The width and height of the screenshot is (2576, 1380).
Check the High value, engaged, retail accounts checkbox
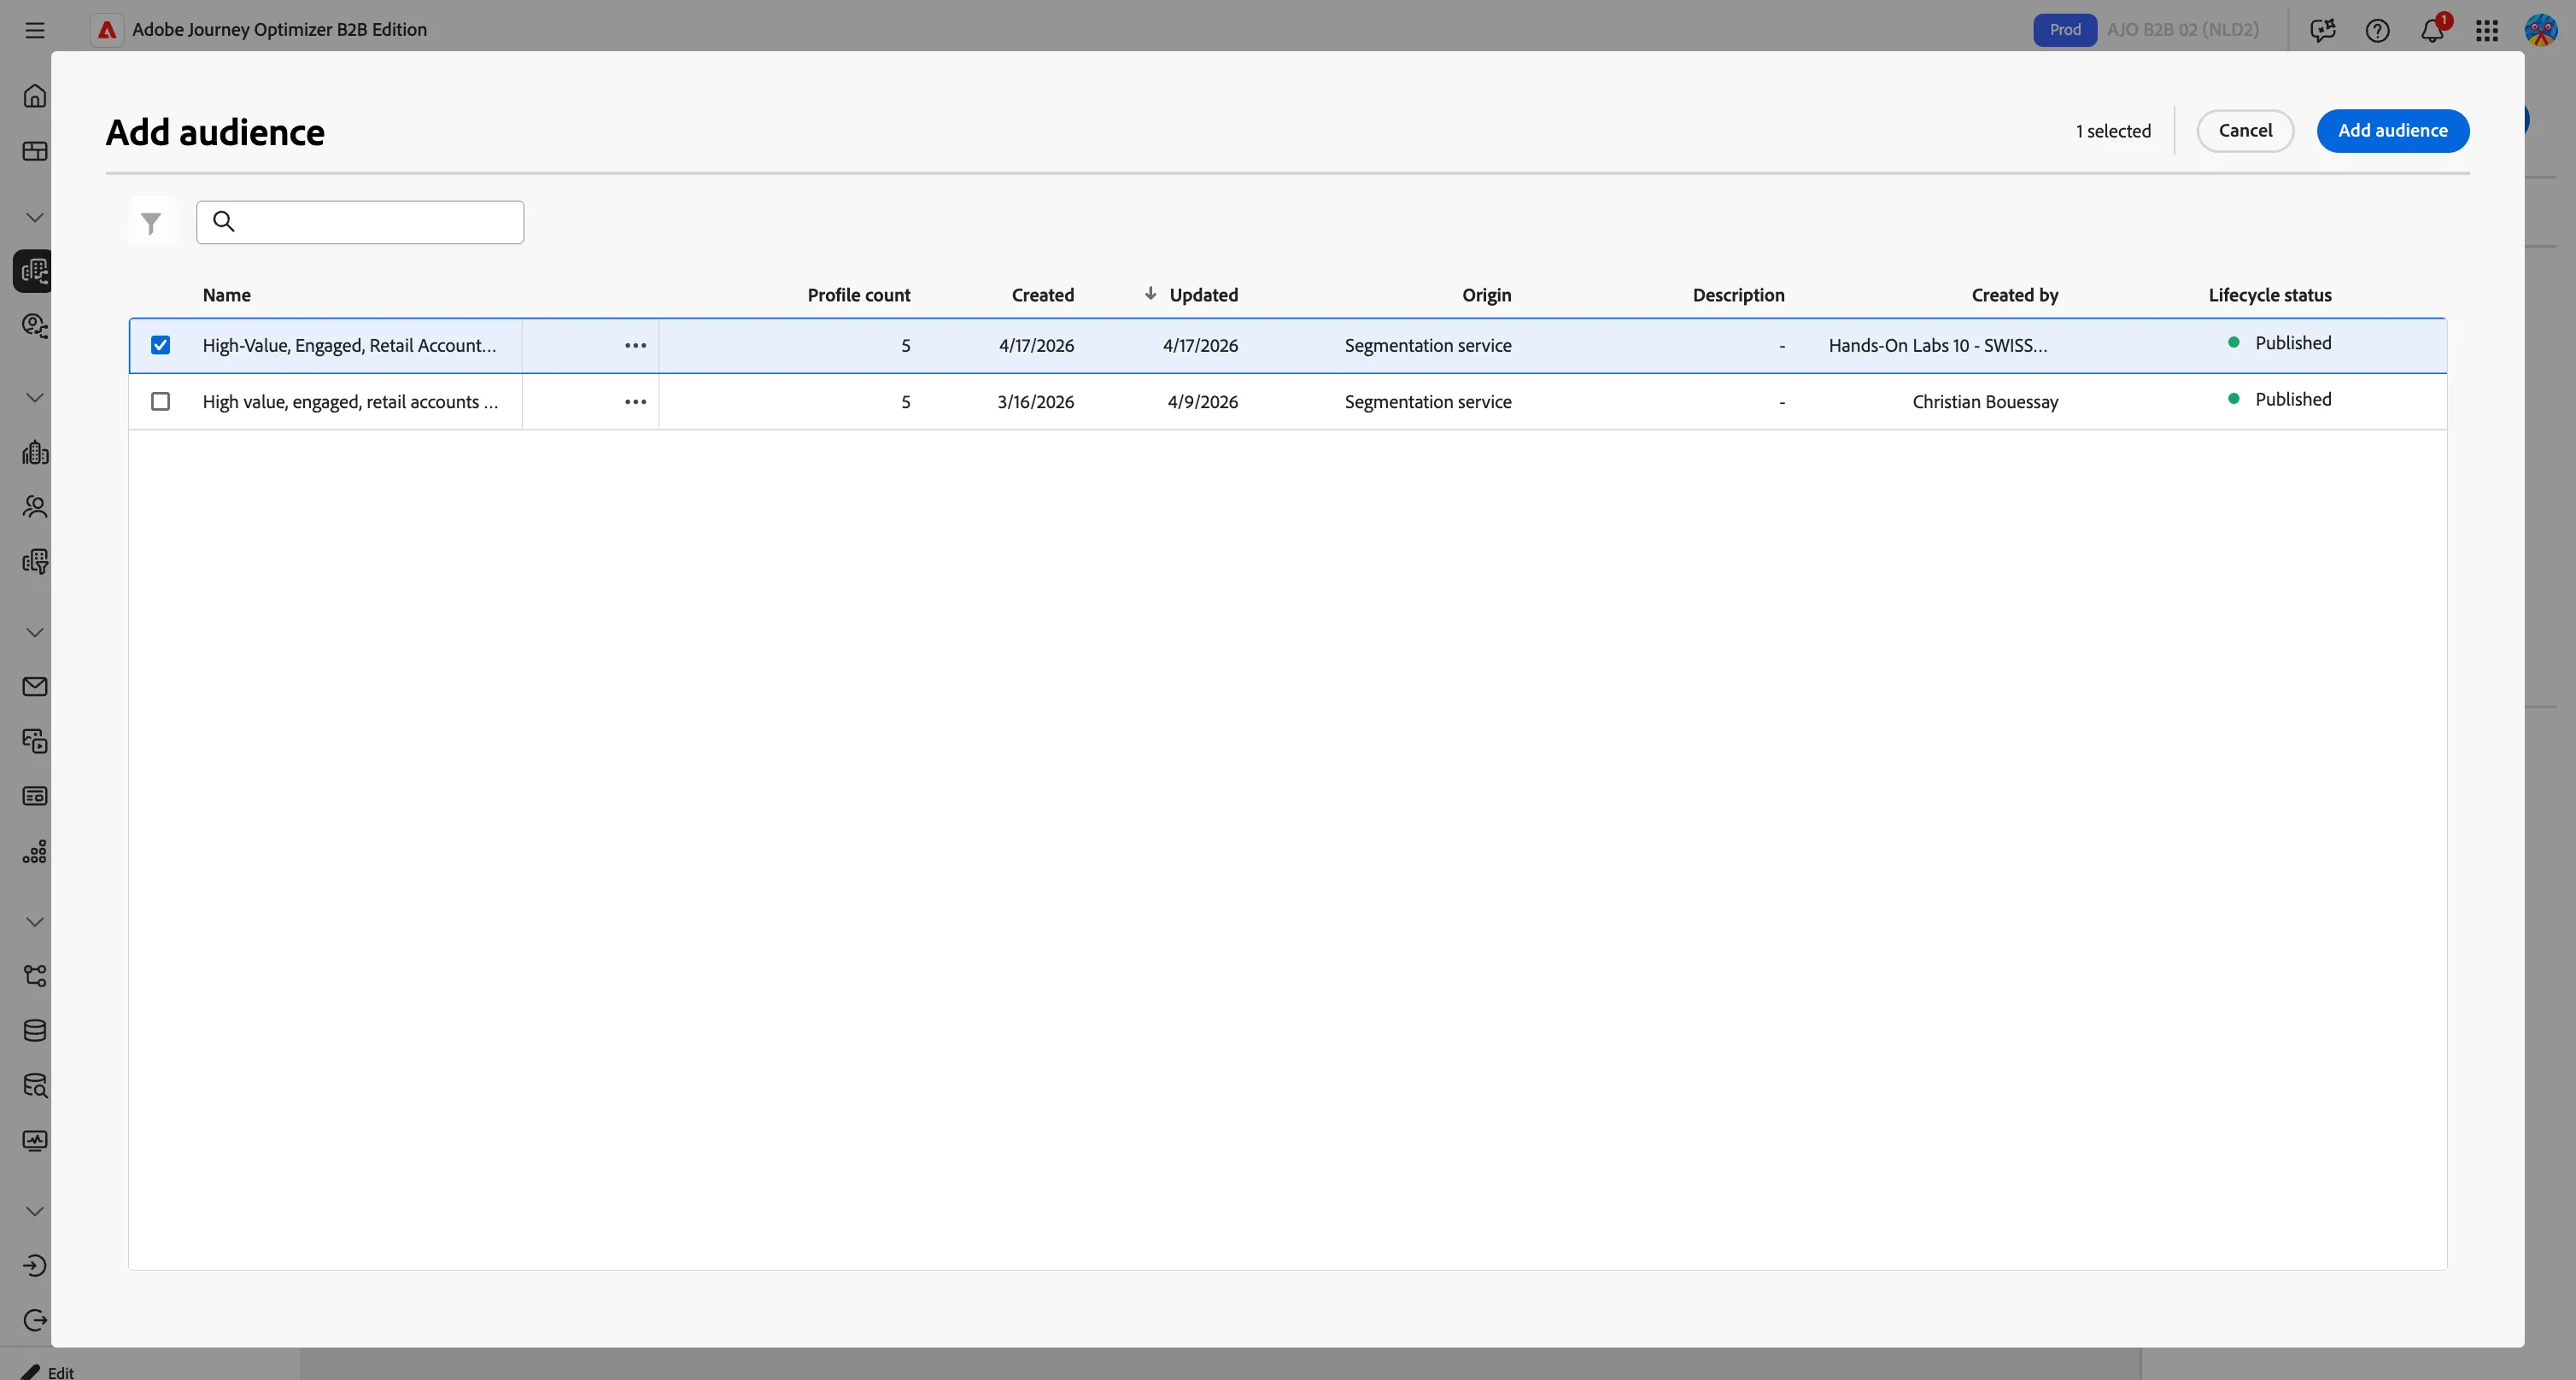[x=160, y=401]
